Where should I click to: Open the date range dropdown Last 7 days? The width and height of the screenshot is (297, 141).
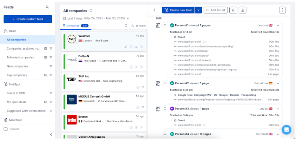point(96,18)
